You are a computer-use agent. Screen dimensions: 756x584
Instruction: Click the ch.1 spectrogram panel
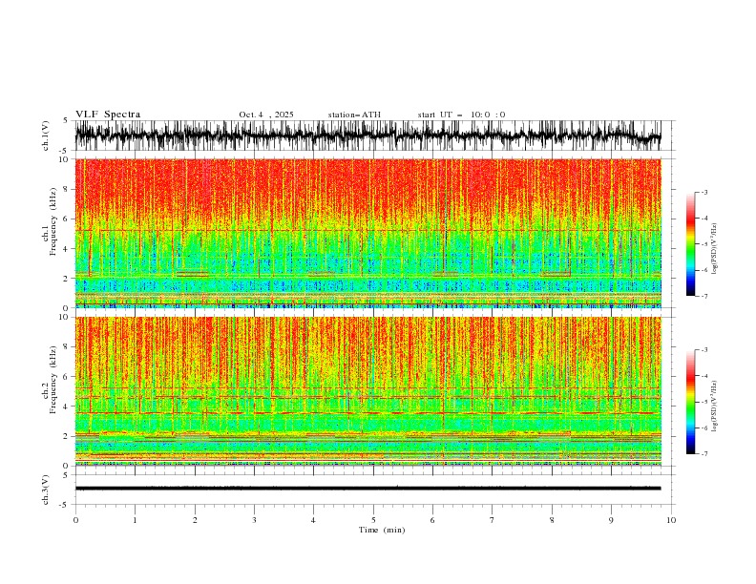367,233
